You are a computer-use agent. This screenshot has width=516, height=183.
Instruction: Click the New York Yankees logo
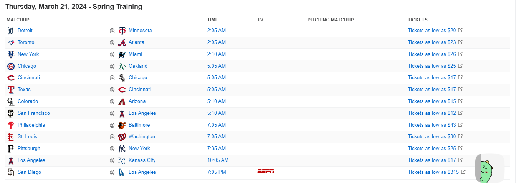click(x=122, y=149)
